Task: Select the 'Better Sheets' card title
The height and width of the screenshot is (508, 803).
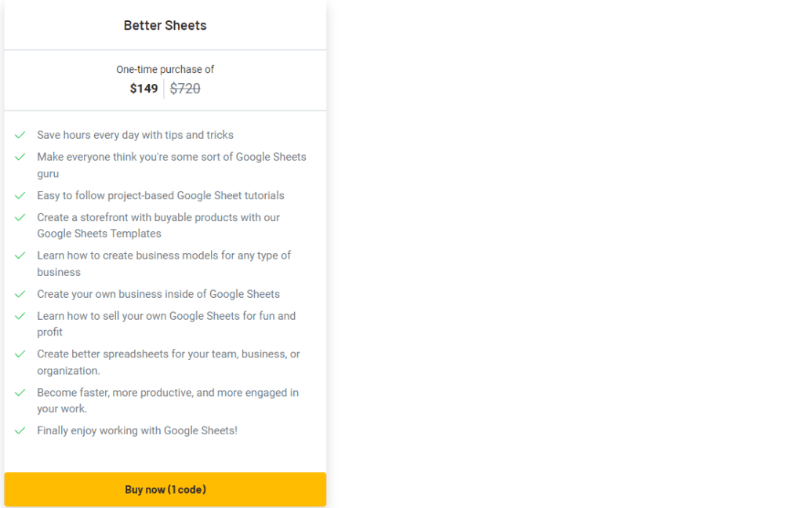Action: tap(165, 25)
